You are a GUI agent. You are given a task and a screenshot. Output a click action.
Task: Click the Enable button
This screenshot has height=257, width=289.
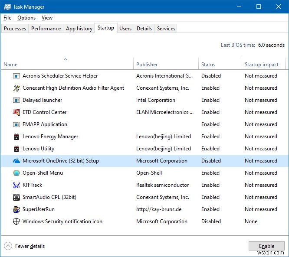click(x=266, y=246)
